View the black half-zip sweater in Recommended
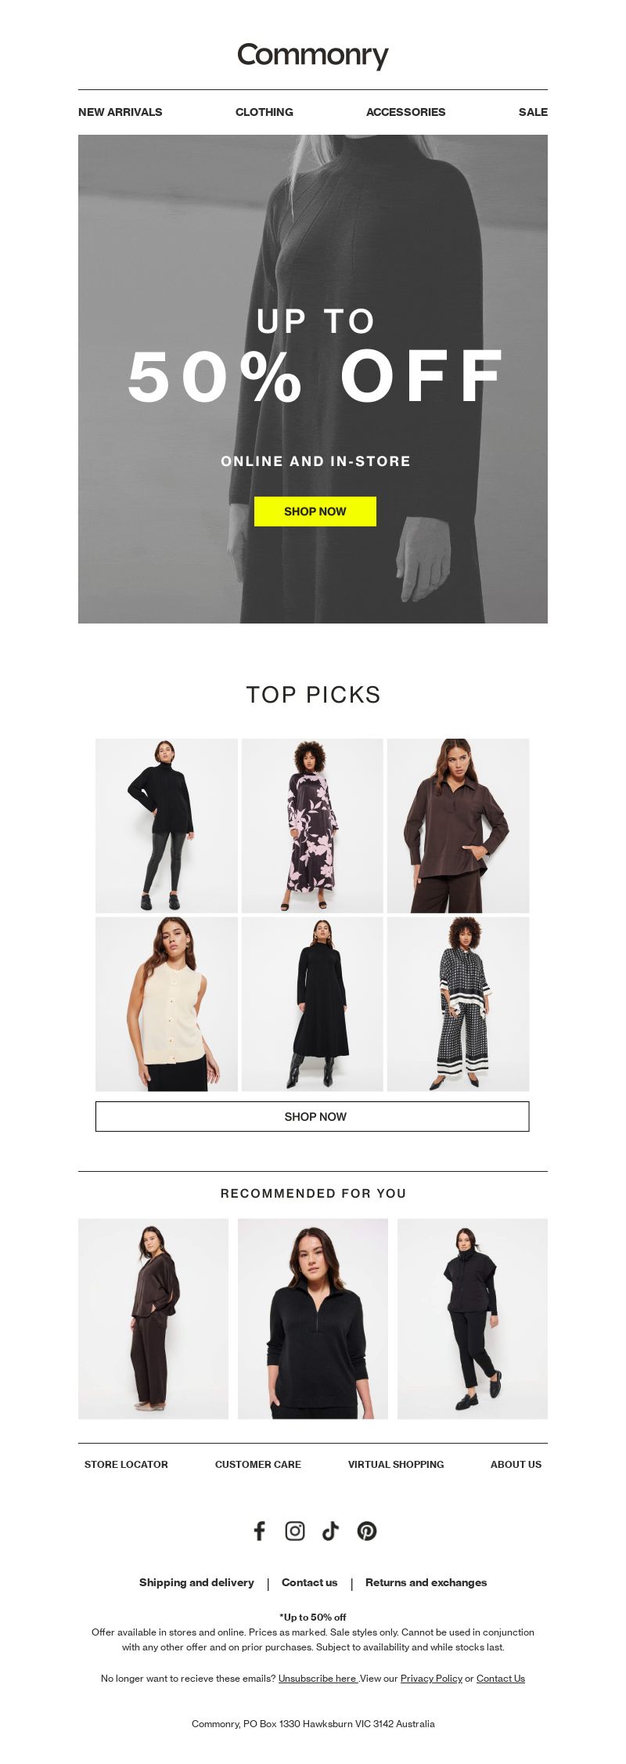626x1764 pixels. point(313,1318)
